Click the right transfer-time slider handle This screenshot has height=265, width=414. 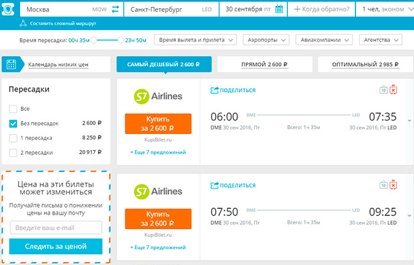click(121, 40)
